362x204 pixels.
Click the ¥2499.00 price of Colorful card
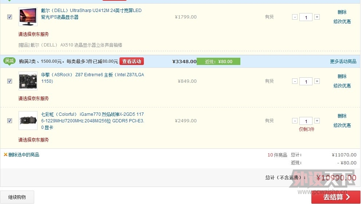(x=186, y=121)
